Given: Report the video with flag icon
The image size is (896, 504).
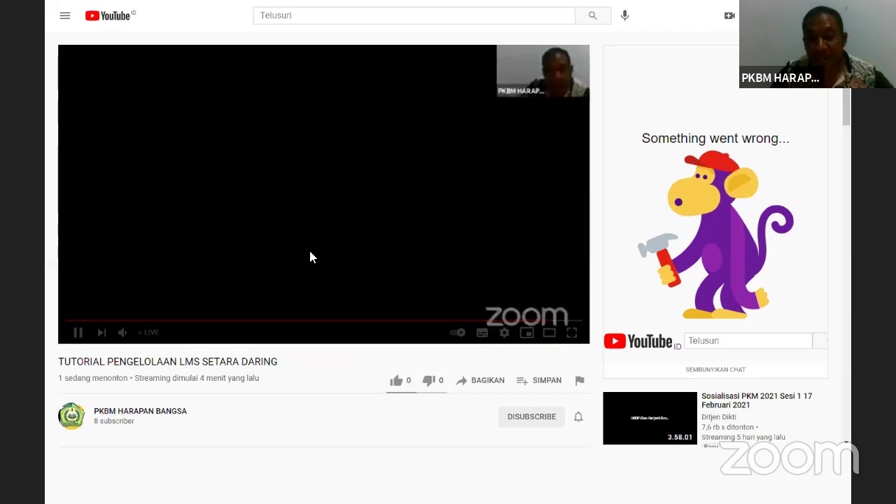Looking at the screenshot, I should [x=580, y=381].
